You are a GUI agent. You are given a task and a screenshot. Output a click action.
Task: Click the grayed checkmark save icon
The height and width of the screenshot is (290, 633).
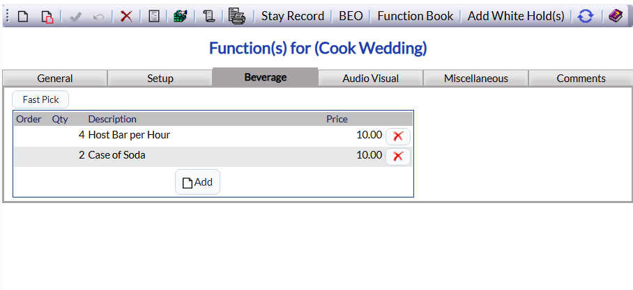click(76, 17)
